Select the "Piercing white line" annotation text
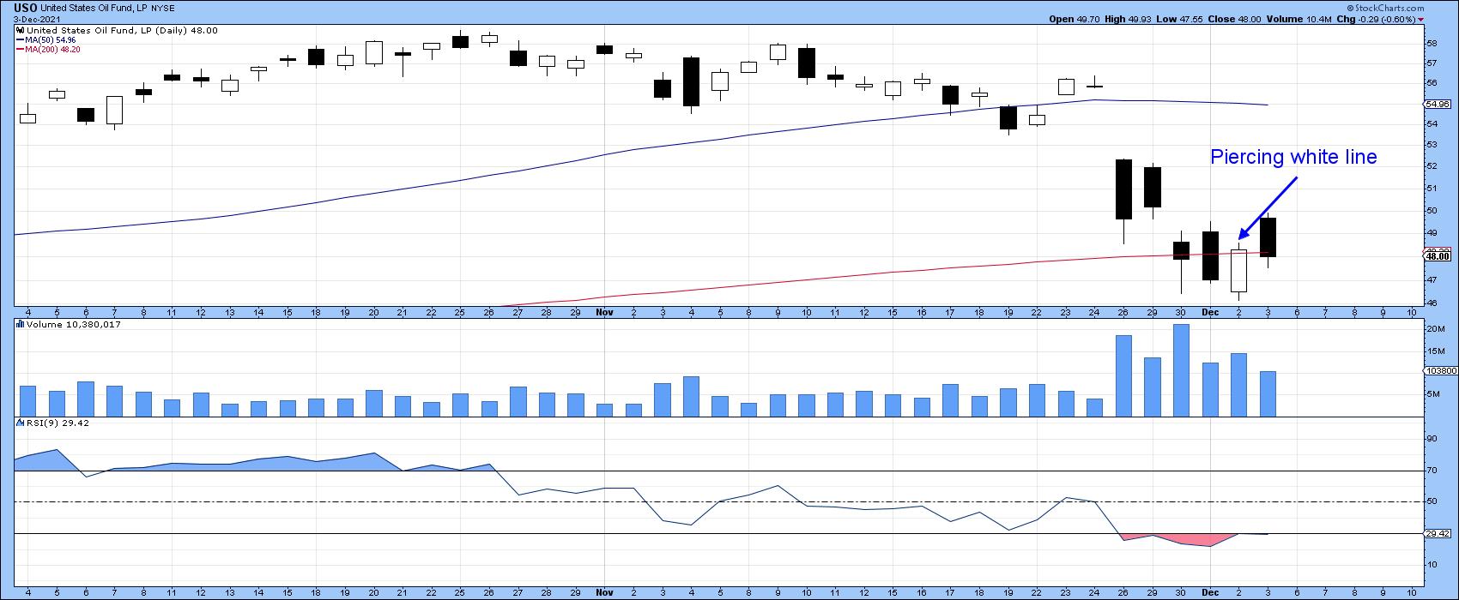 click(1293, 157)
